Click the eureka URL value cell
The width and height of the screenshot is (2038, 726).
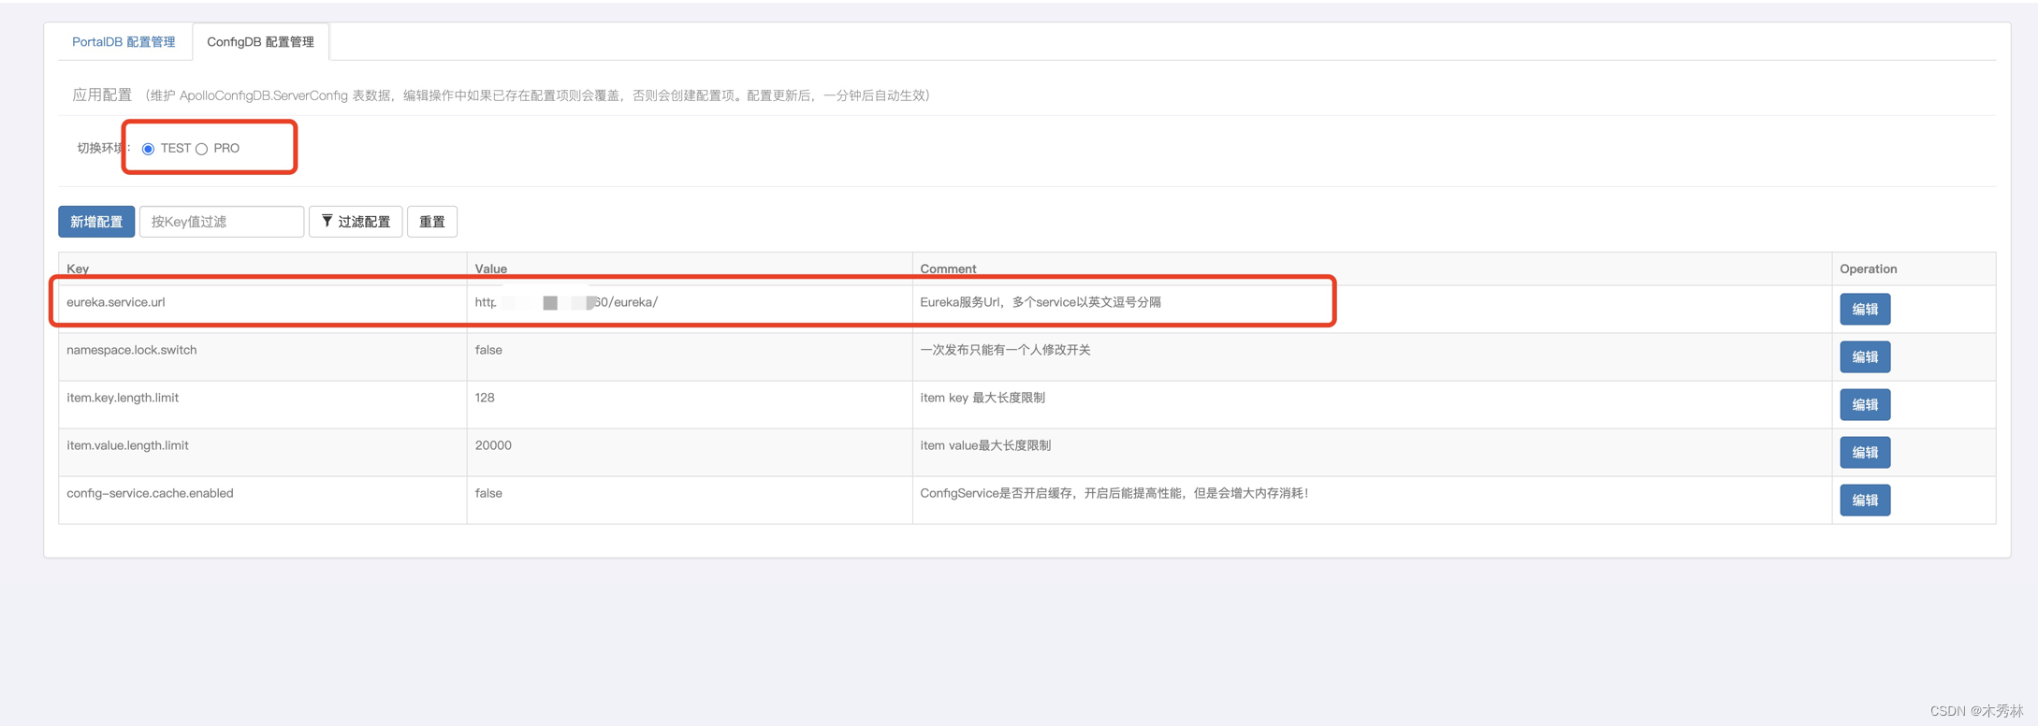click(690, 309)
